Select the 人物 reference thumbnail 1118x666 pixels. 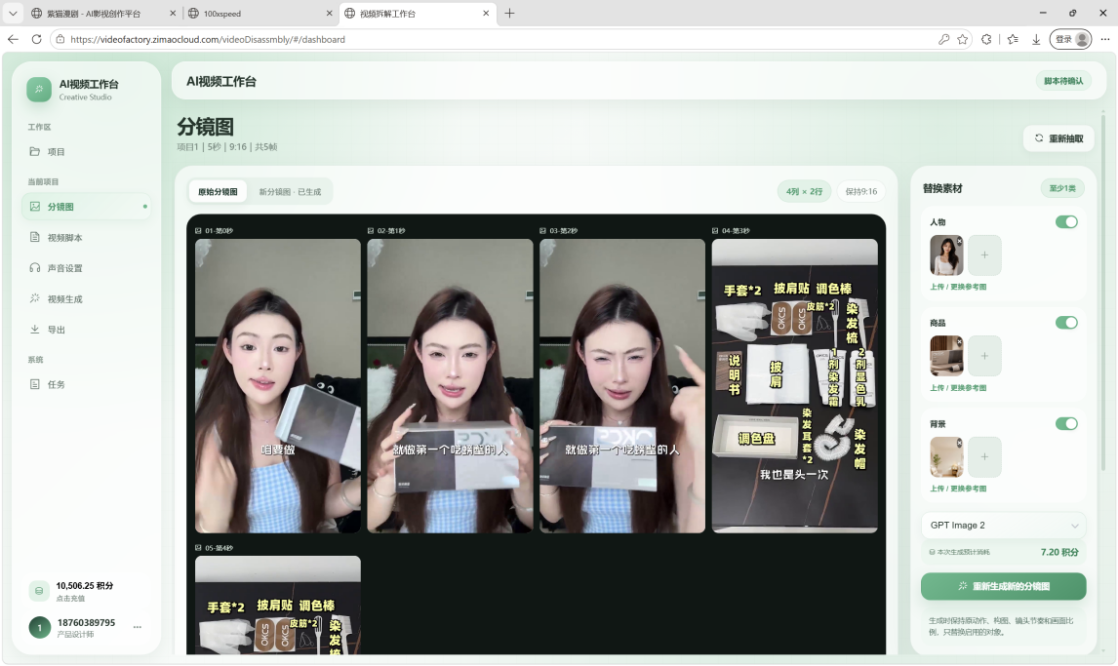click(946, 255)
